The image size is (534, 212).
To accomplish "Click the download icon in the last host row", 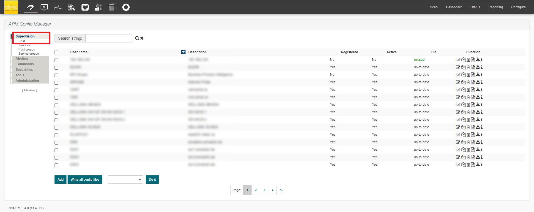I will point(478,165).
